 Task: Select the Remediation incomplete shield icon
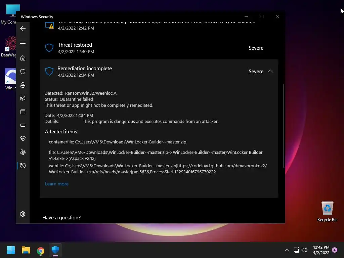(49, 71)
